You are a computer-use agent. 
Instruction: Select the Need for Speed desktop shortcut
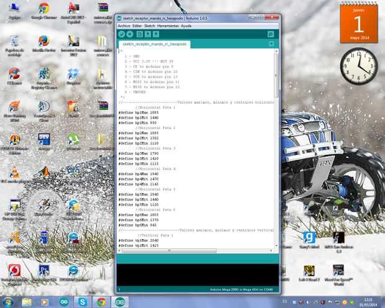pyautogui.click(x=338, y=275)
